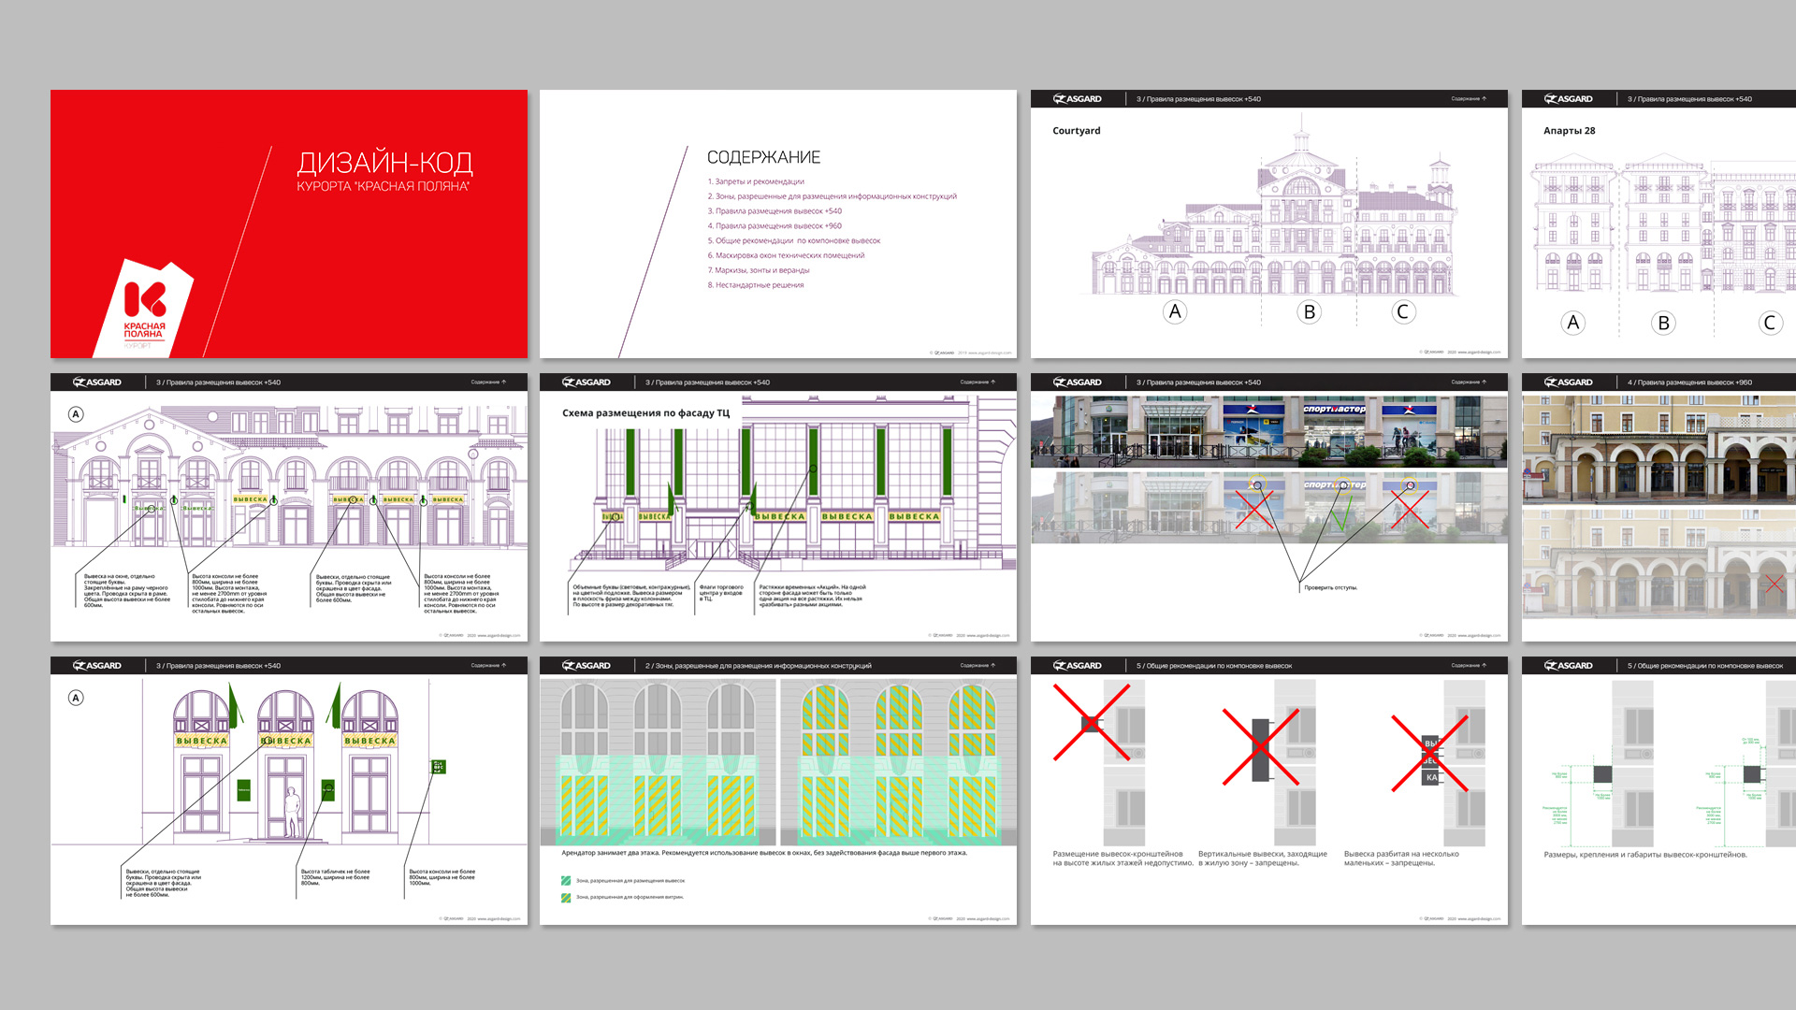Screen dimensions: 1796x1010
Task: Click Содержание link on the Courtyard slide
Action: [x=1469, y=99]
